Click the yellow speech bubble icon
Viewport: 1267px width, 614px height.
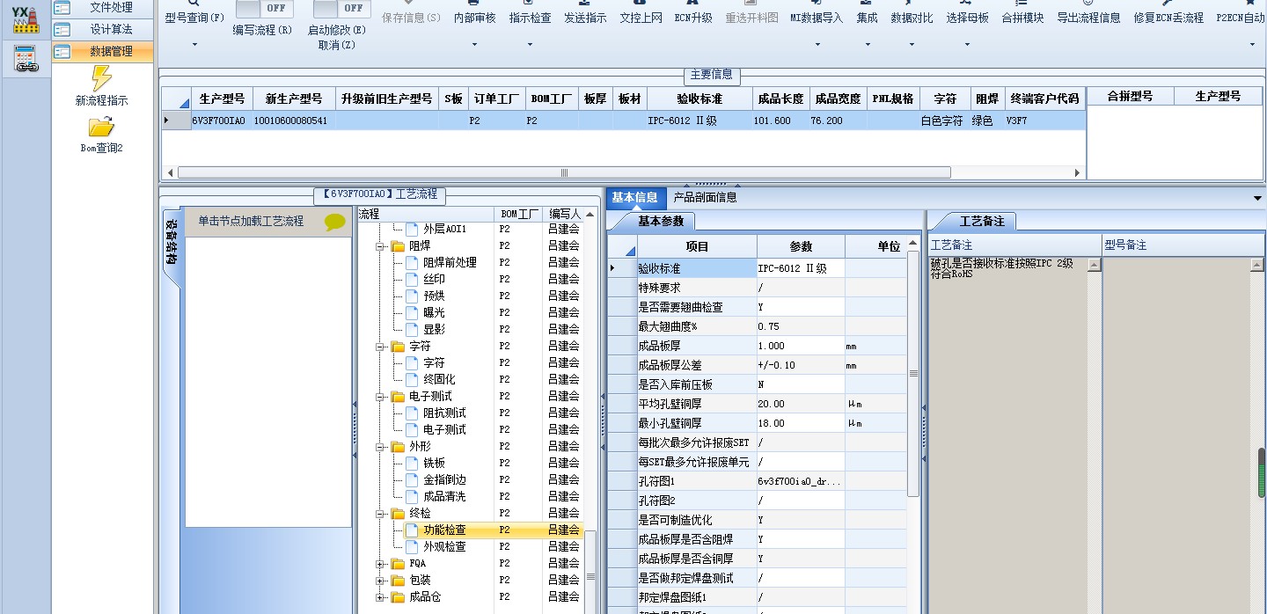tap(335, 222)
